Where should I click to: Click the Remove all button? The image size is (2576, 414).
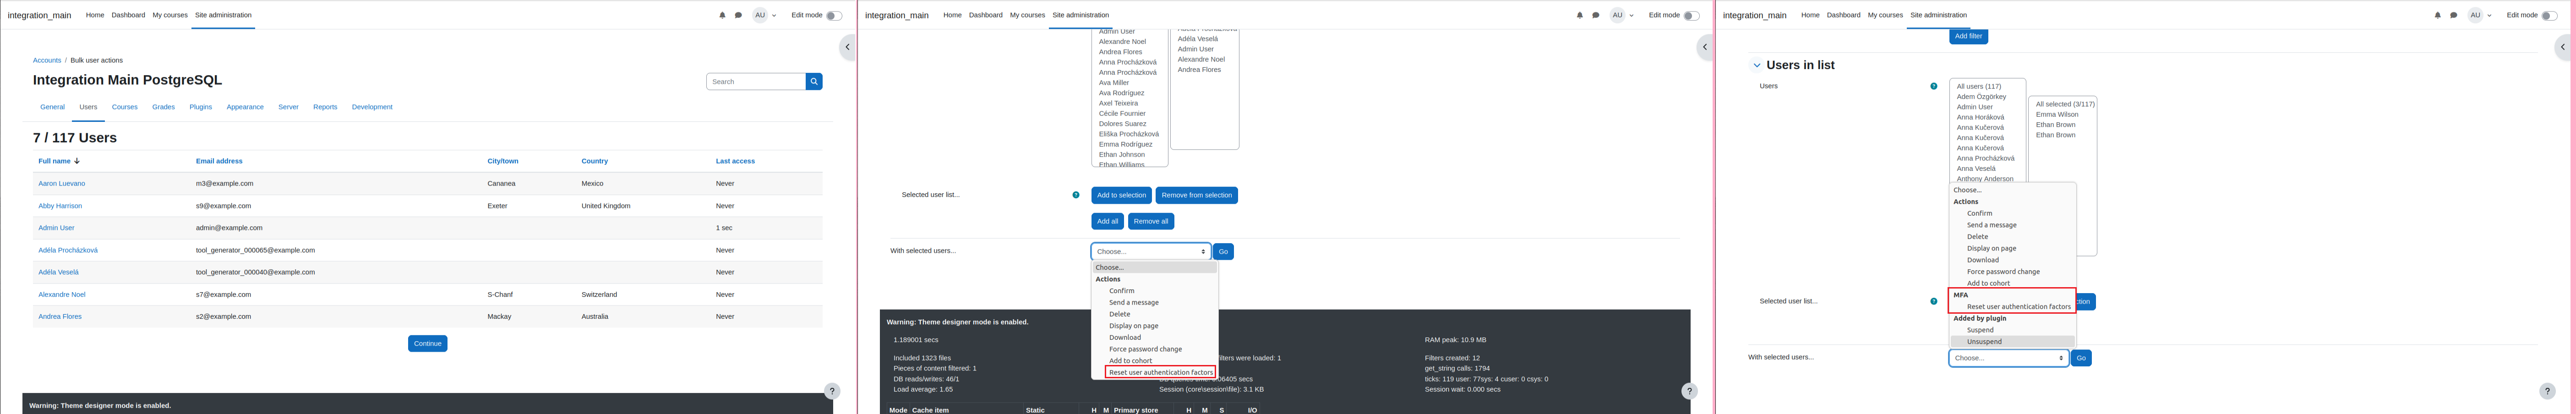pos(1150,221)
